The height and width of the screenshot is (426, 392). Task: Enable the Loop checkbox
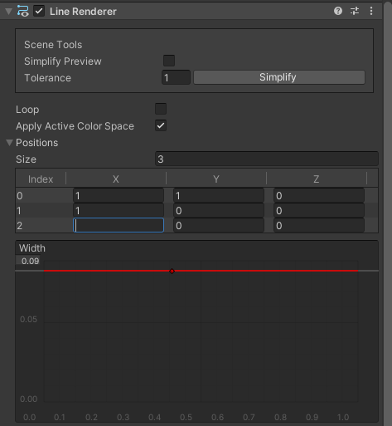click(x=161, y=109)
